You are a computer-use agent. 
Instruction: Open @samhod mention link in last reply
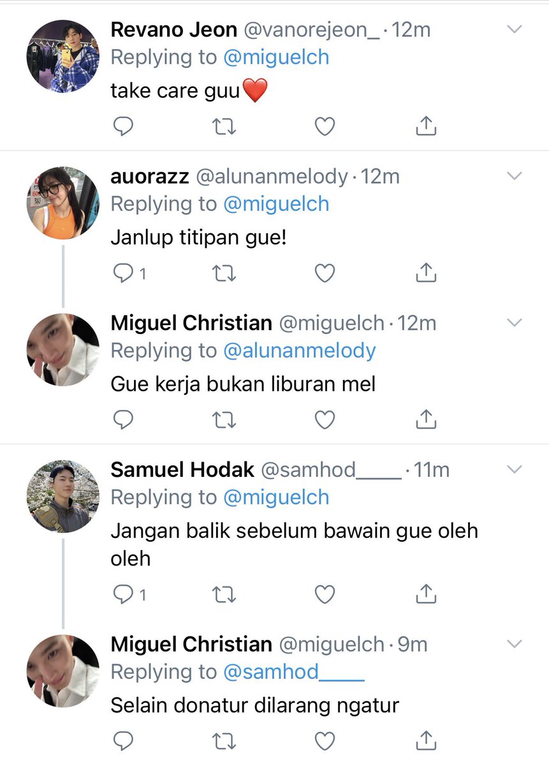click(x=294, y=672)
